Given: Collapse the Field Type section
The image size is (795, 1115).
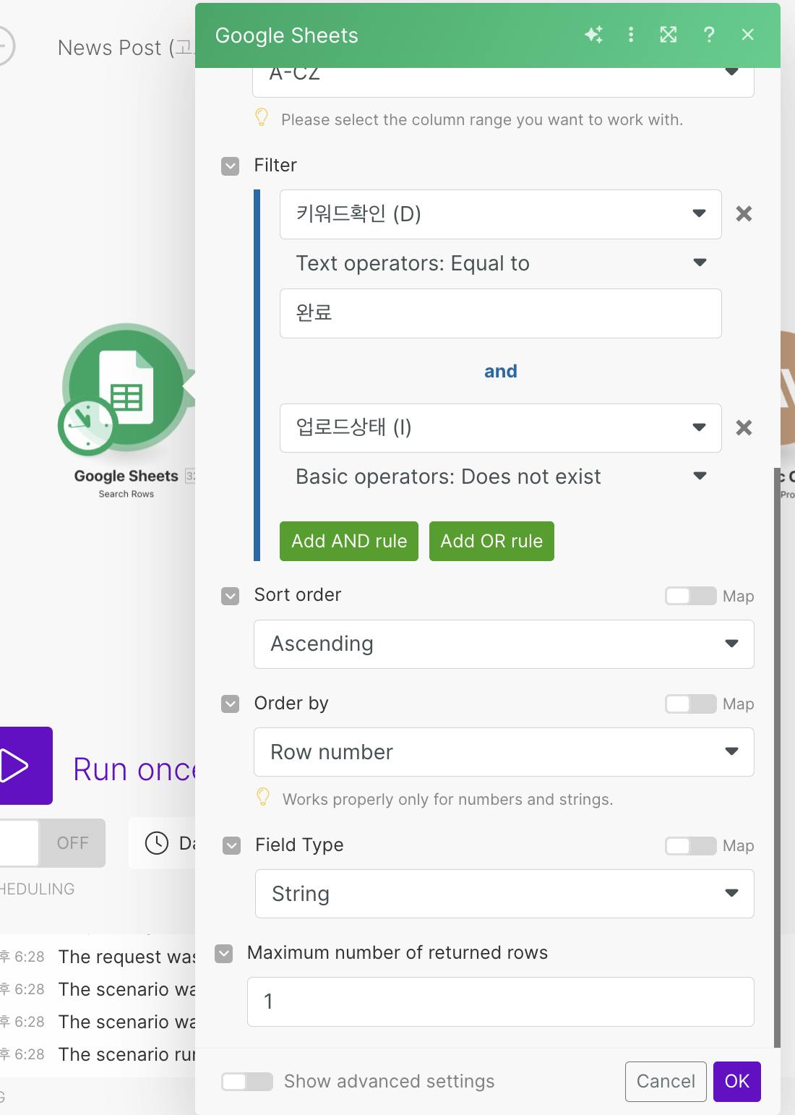Looking at the screenshot, I should [x=232, y=846].
